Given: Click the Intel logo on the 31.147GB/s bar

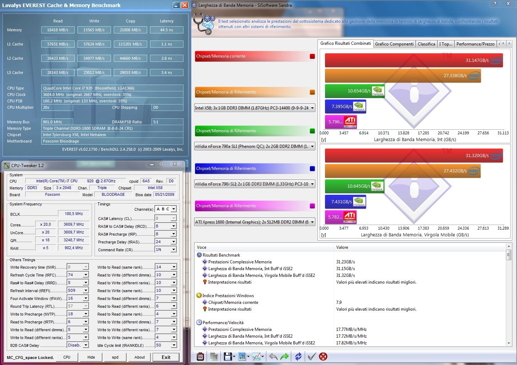Looking at the screenshot, I should tap(496, 60).
